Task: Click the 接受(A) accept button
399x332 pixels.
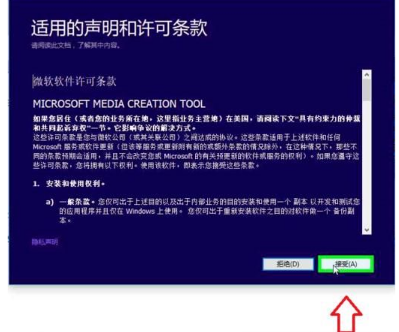Action: tap(346, 264)
